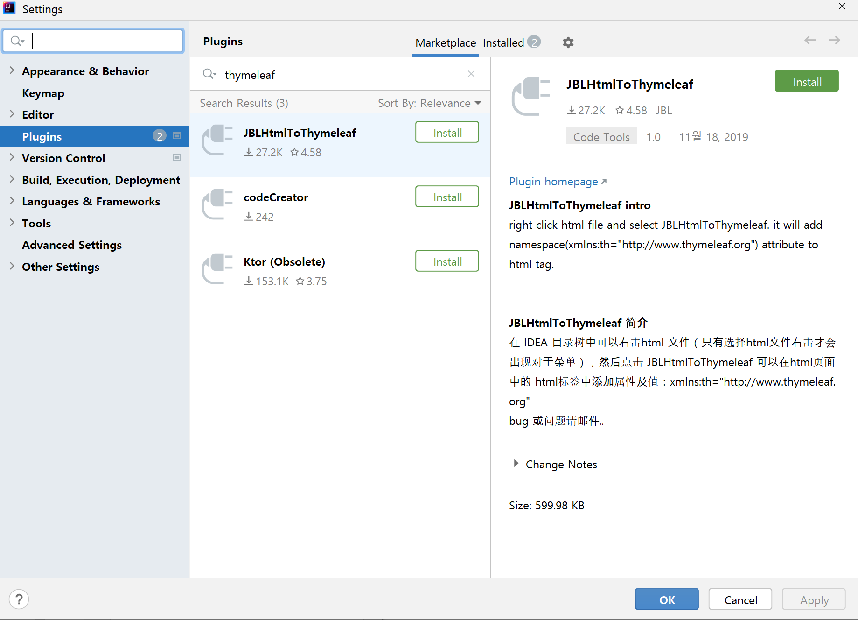The image size is (858, 620).
Task: Select the Ktor (Obsolete) result title
Action: 284,262
